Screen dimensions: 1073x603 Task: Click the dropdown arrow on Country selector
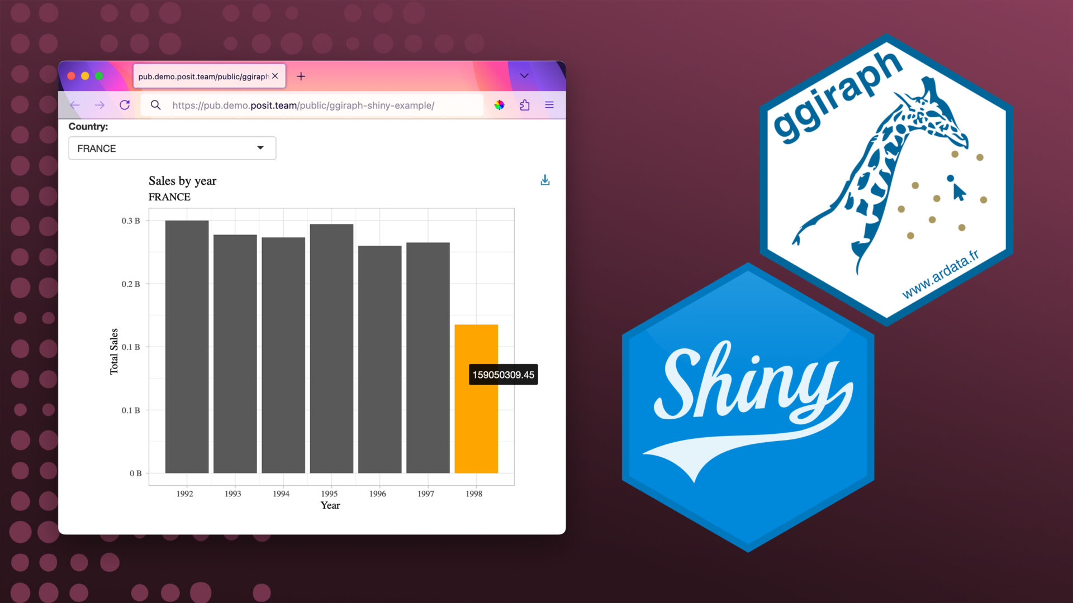point(261,147)
